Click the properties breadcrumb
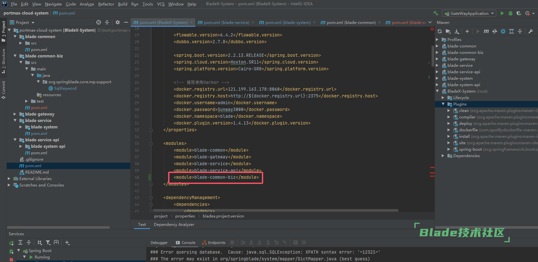 point(185,216)
